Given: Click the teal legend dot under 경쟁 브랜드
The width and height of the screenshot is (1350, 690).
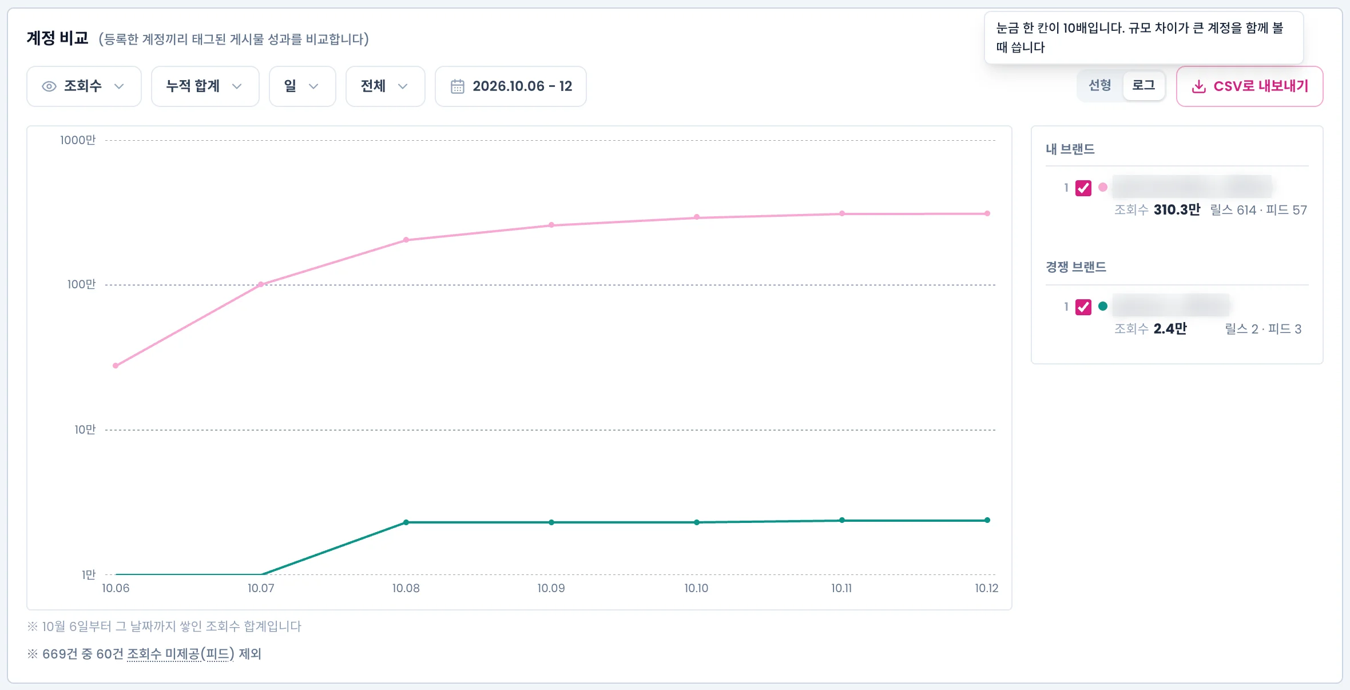Looking at the screenshot, I should tap(1103, 306).
